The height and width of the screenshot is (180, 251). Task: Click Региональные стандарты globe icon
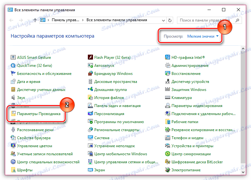90,130
